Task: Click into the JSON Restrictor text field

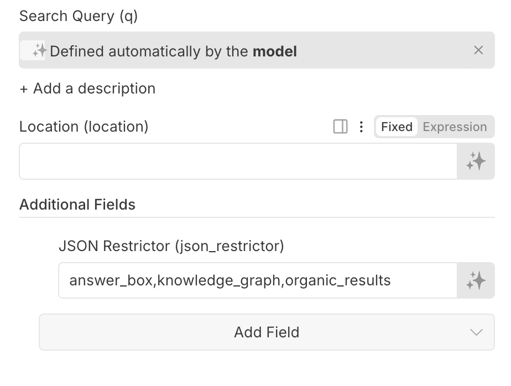Action: pos(257,280)
